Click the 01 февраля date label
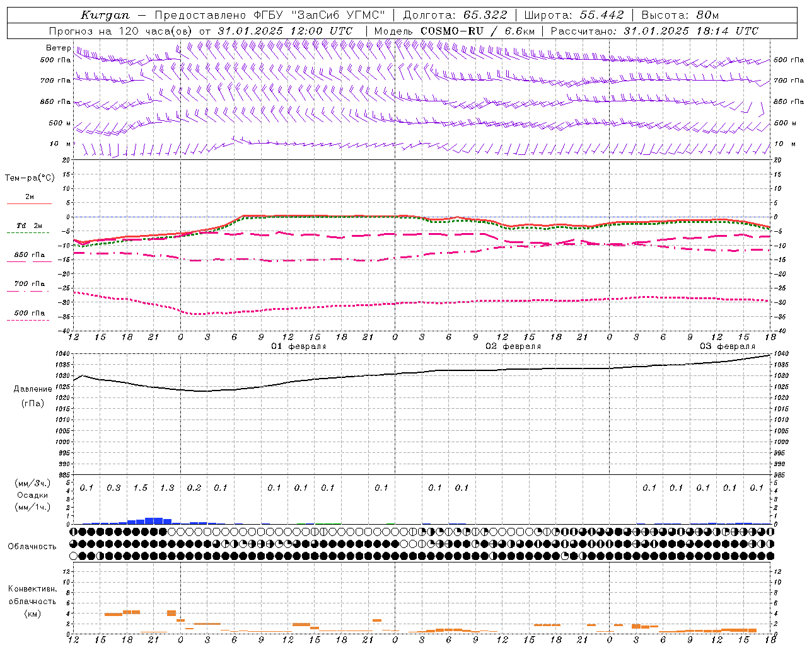This screenshot has height=645, width=807. tap(299, 346)
